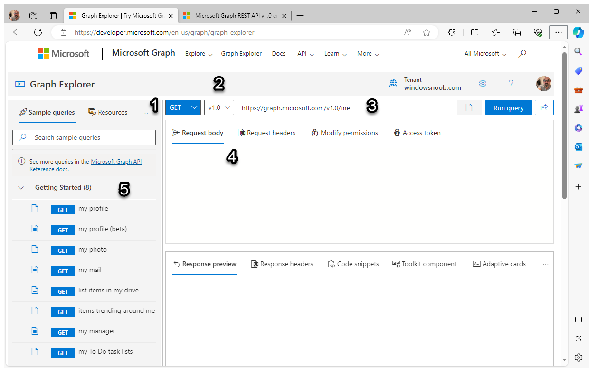Click the document icon beside my photo
This screenshot has width=589, height=368.
[35, 249]
